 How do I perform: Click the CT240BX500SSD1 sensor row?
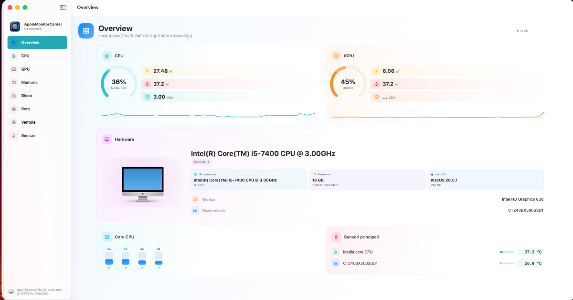(437, 263)
